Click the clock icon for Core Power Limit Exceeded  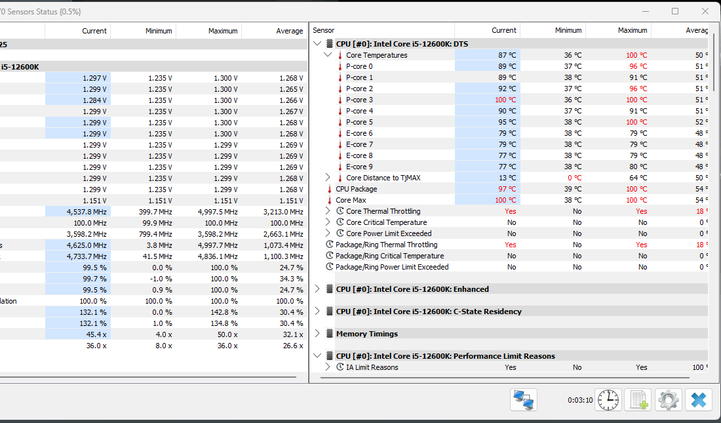340,233
